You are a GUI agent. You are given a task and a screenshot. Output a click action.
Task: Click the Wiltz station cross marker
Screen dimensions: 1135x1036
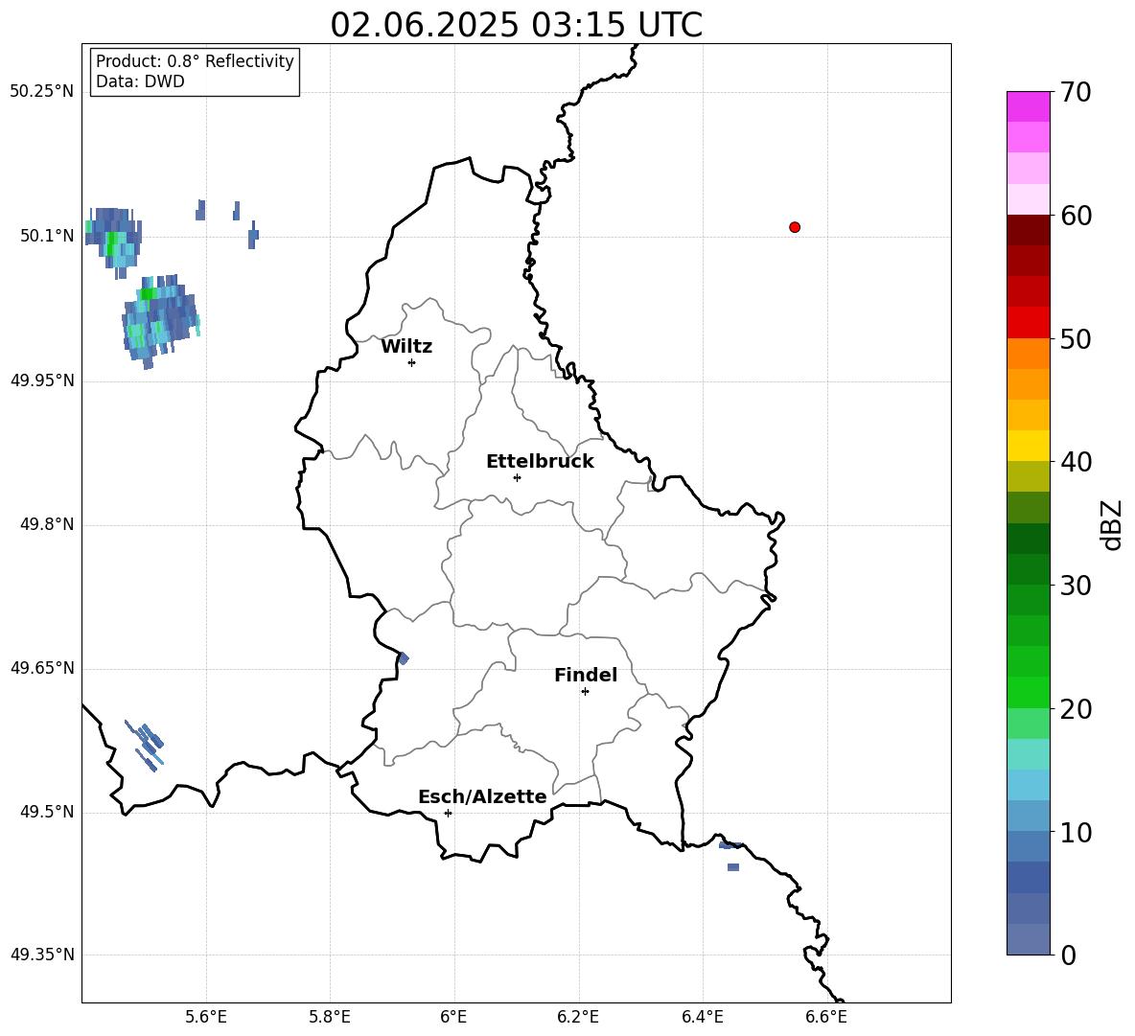point(412,362)
